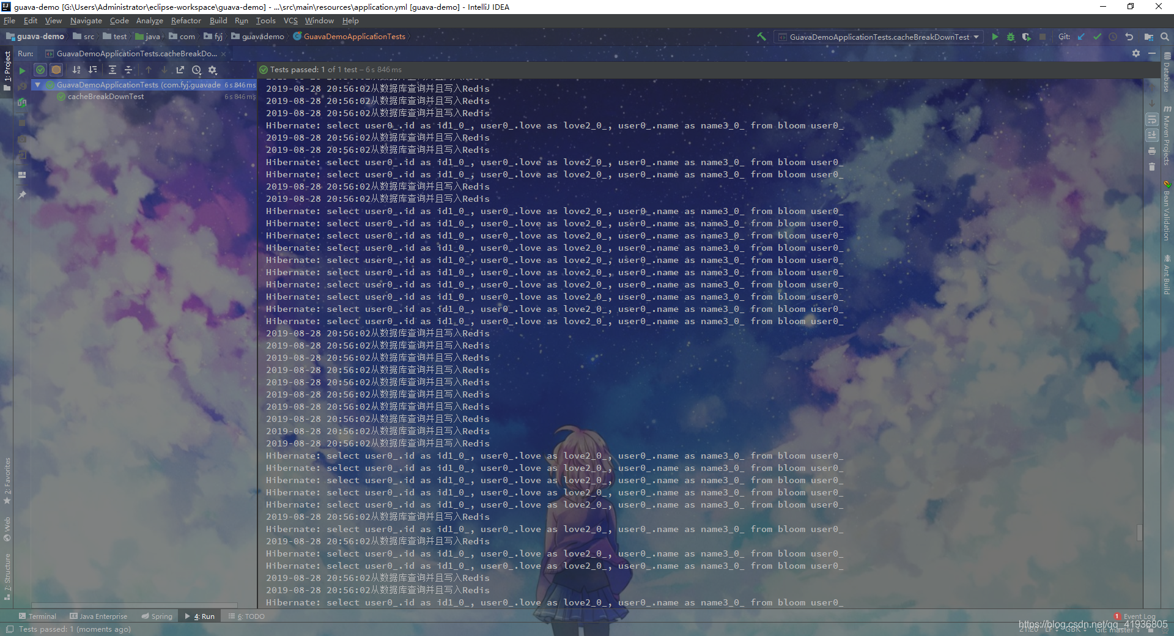
Task: Open Project tool window side tab
Action: (7, 70)
